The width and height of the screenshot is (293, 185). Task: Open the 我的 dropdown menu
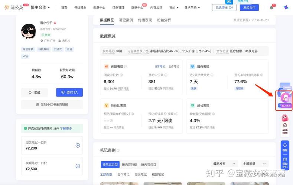click(174, 8)
